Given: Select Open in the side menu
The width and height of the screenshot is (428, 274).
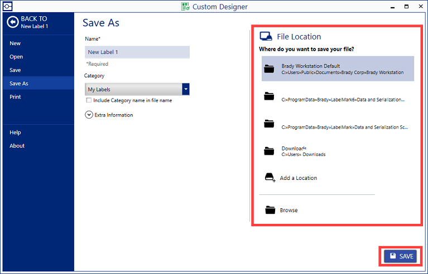Looking at the screenshot, I should tap(38, 57).
